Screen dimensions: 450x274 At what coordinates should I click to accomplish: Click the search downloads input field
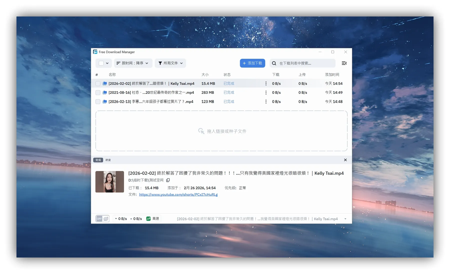tap(302, 63)
